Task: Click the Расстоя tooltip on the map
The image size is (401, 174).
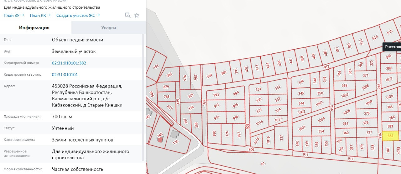Action: point(392,47)
